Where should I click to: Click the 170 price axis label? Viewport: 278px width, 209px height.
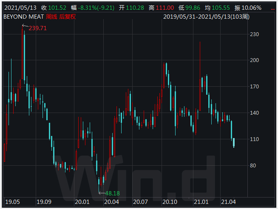click(254, 87)
